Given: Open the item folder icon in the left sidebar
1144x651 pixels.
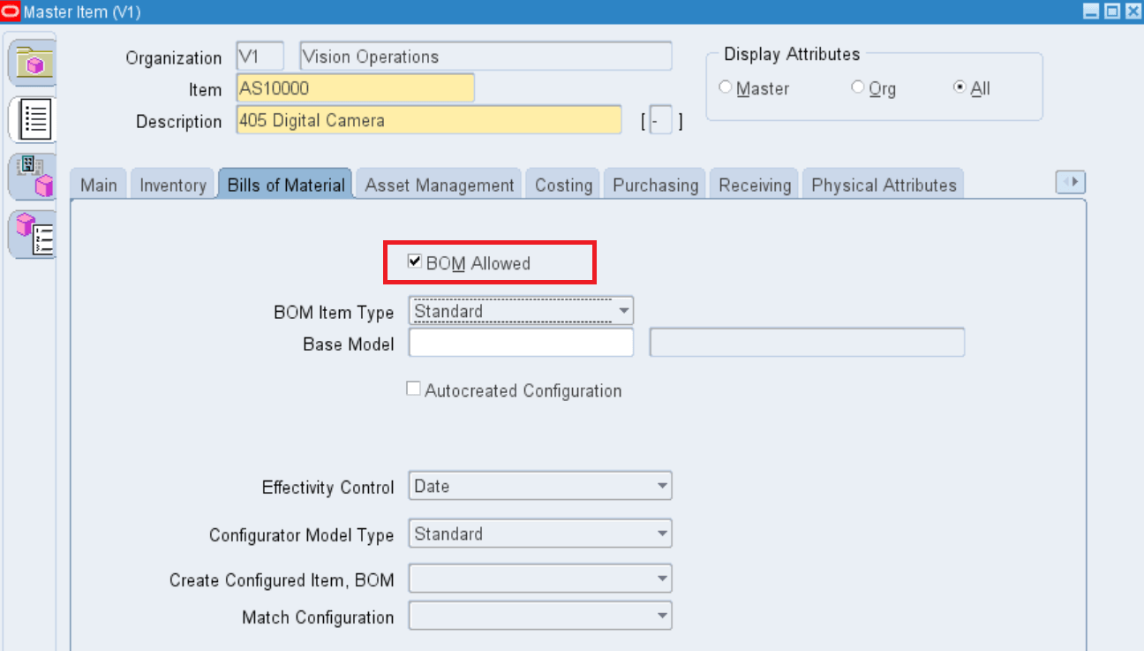Looking at the screenshot, I should coord(32,63).
